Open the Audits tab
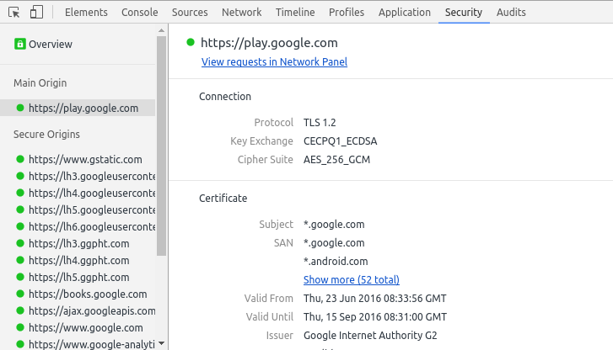 click(511, 13)
